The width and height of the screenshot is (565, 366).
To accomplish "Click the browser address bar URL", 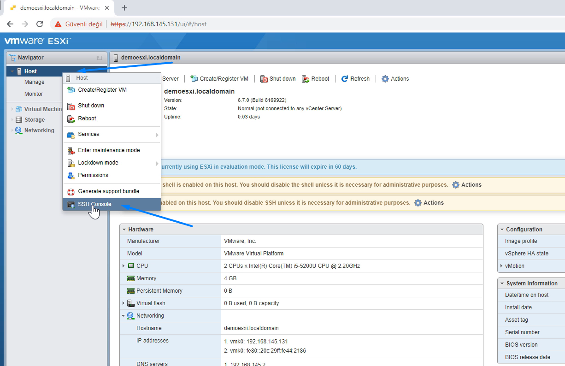I will point(159,24).
